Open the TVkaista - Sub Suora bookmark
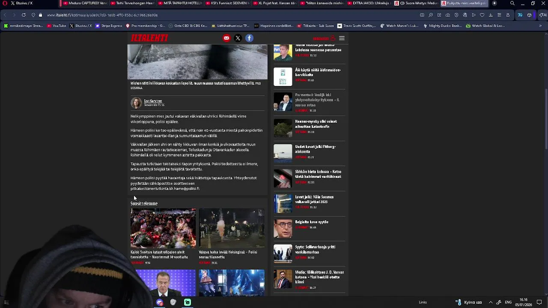The width and height of the screenshot is (548, 308). [x=316, y=26]
